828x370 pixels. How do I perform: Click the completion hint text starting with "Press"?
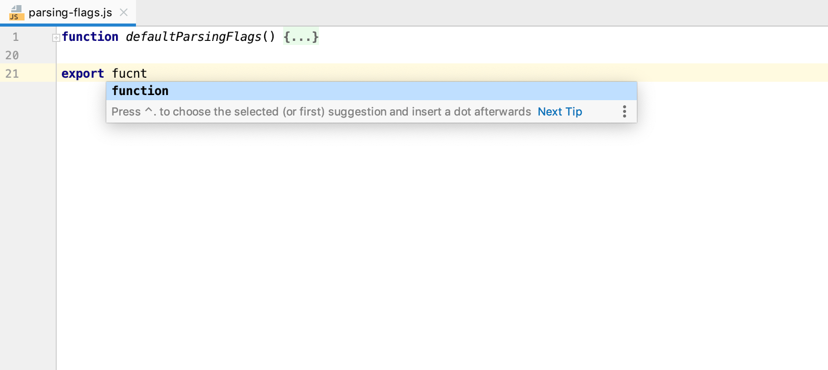(321, 112)
